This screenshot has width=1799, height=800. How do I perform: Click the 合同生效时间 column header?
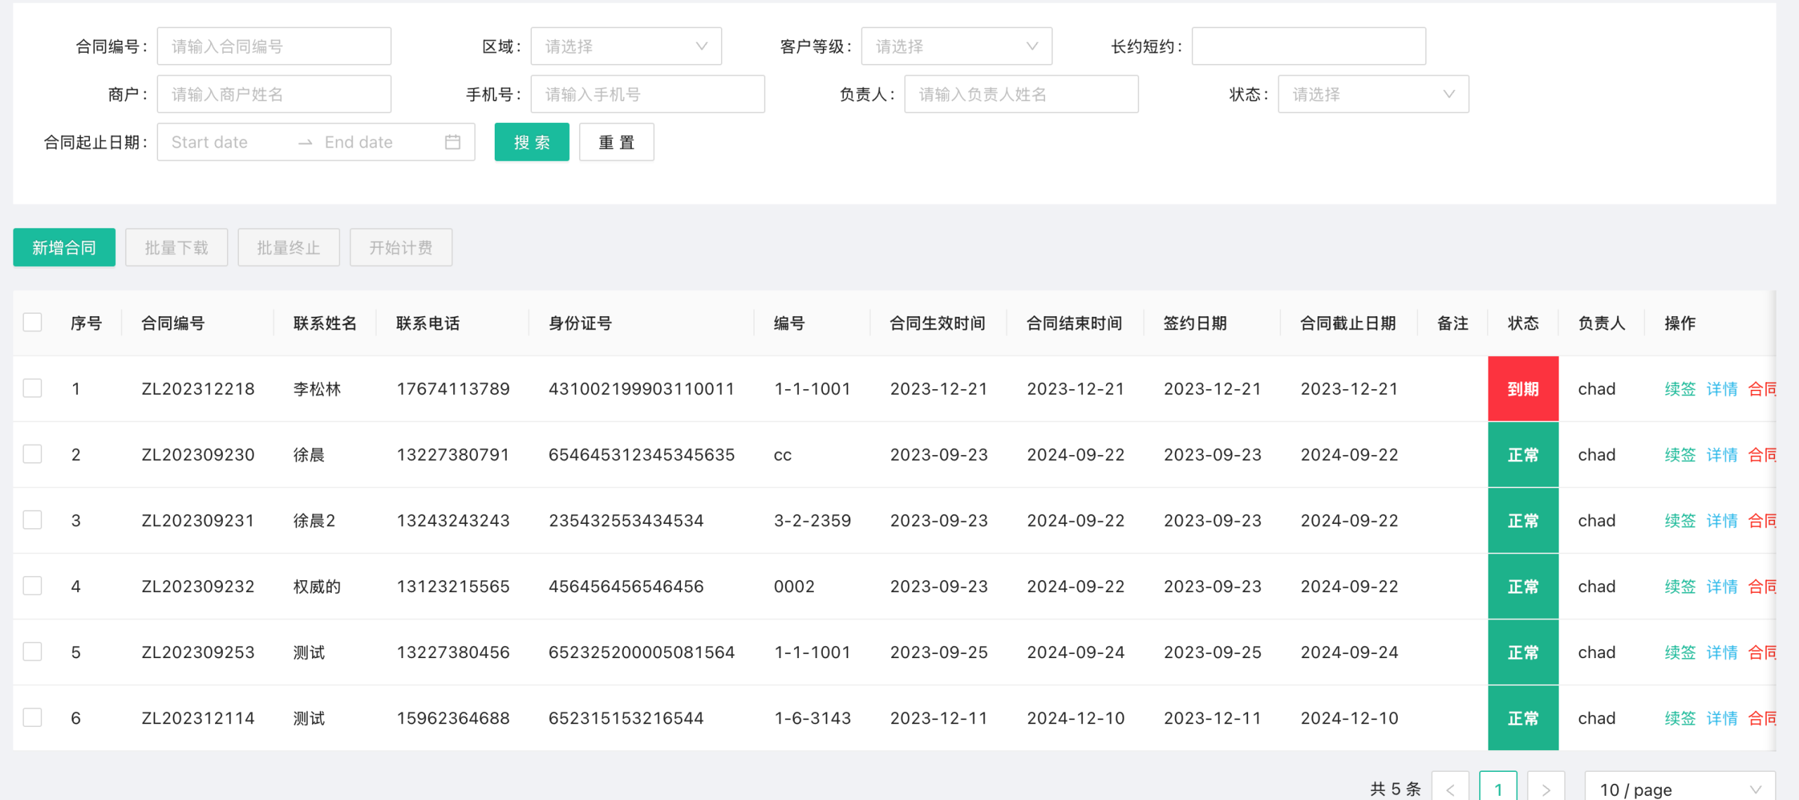(937, 323)
